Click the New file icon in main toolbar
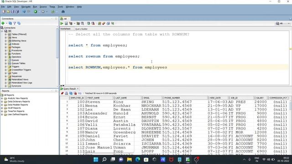The image size is (292, 164). pyautogui.click(x=4, y=12)
